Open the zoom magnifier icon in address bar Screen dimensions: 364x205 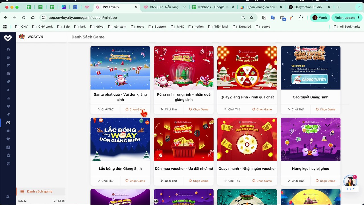[x=243, y=18]
